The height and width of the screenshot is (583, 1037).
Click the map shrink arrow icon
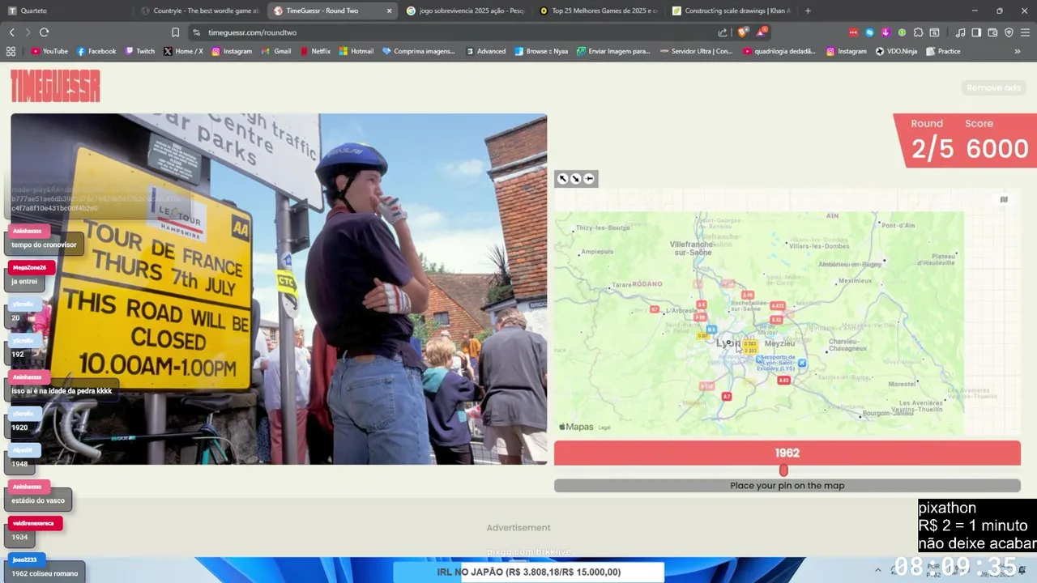pos(575,179)
